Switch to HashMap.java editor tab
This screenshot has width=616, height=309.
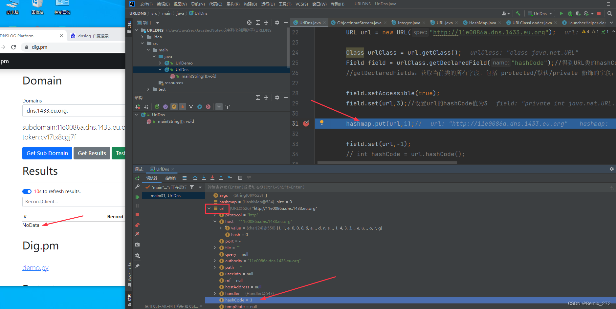click(x=482, y=23)
